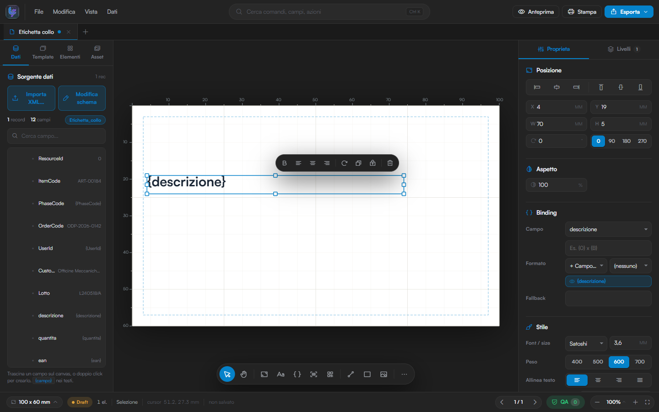
Task: Click the Stampa print button
Action: pyautogui.click(x=582, y=12)
